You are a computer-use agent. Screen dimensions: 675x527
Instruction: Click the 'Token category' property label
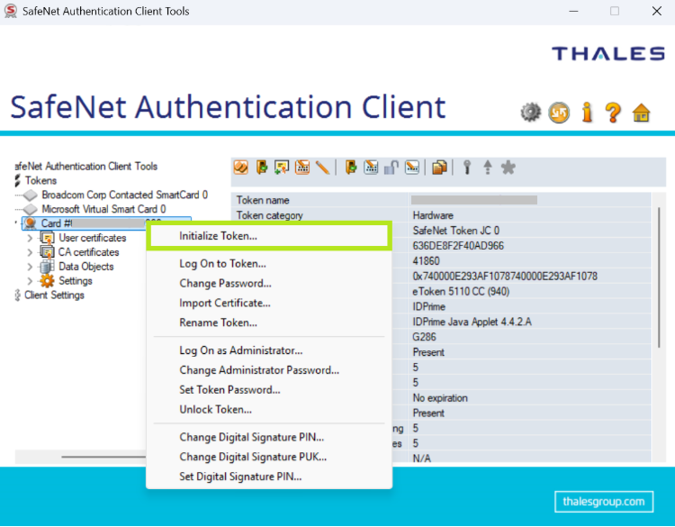(x=269, y=215)
